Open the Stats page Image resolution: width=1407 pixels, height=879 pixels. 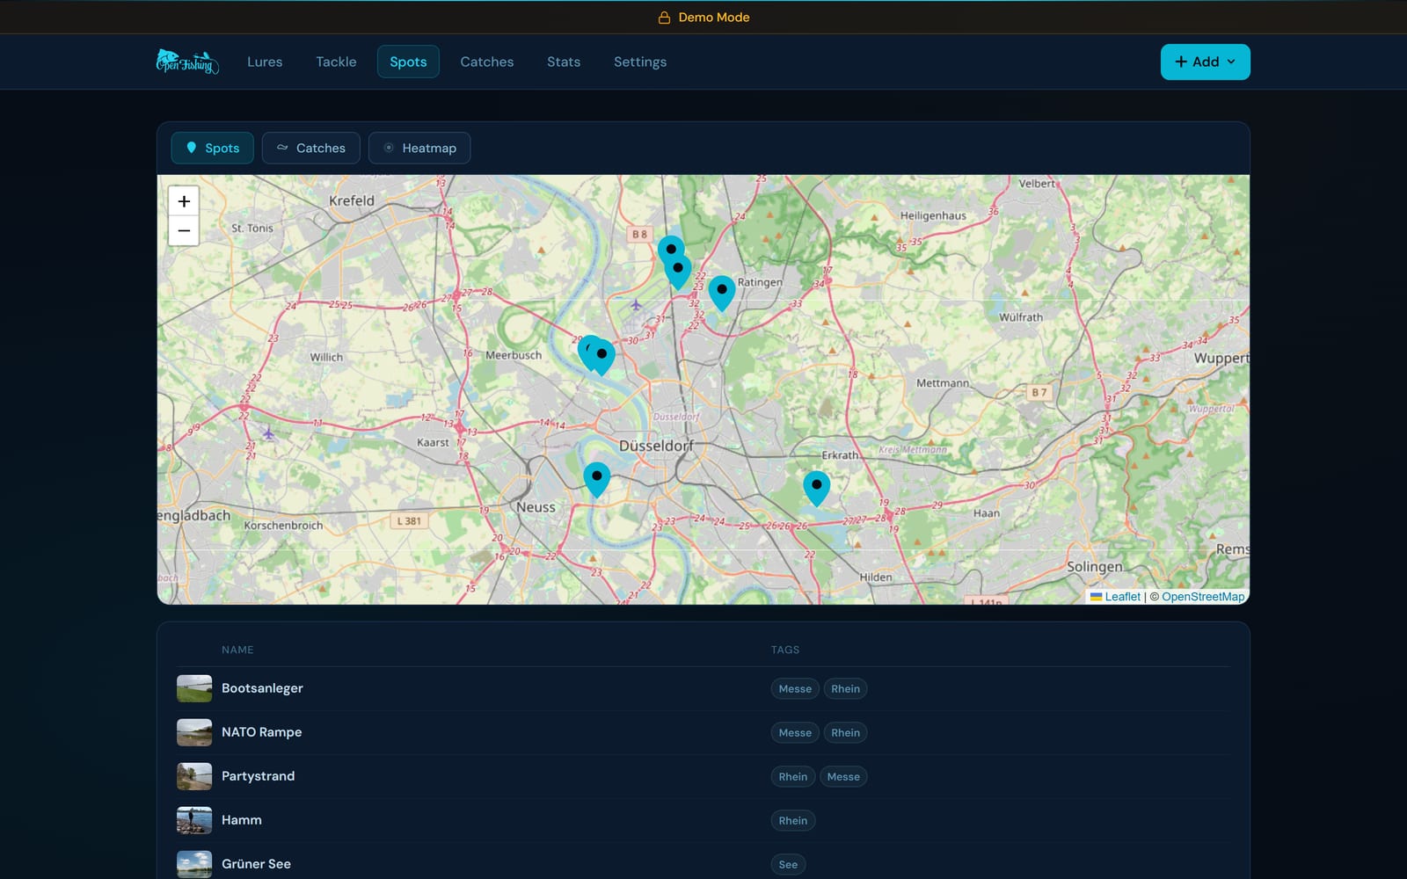(564, 62)
